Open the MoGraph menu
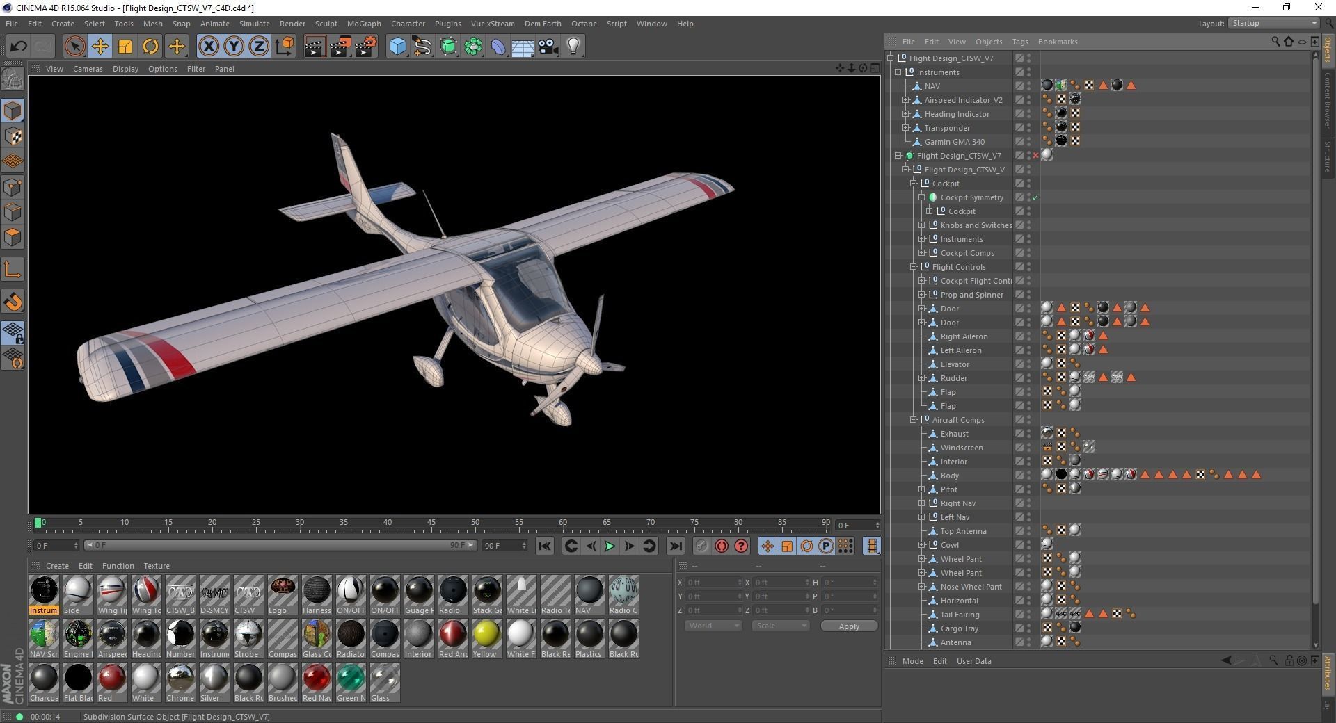Screen dimensions: 1336x723 click(364, 24)
